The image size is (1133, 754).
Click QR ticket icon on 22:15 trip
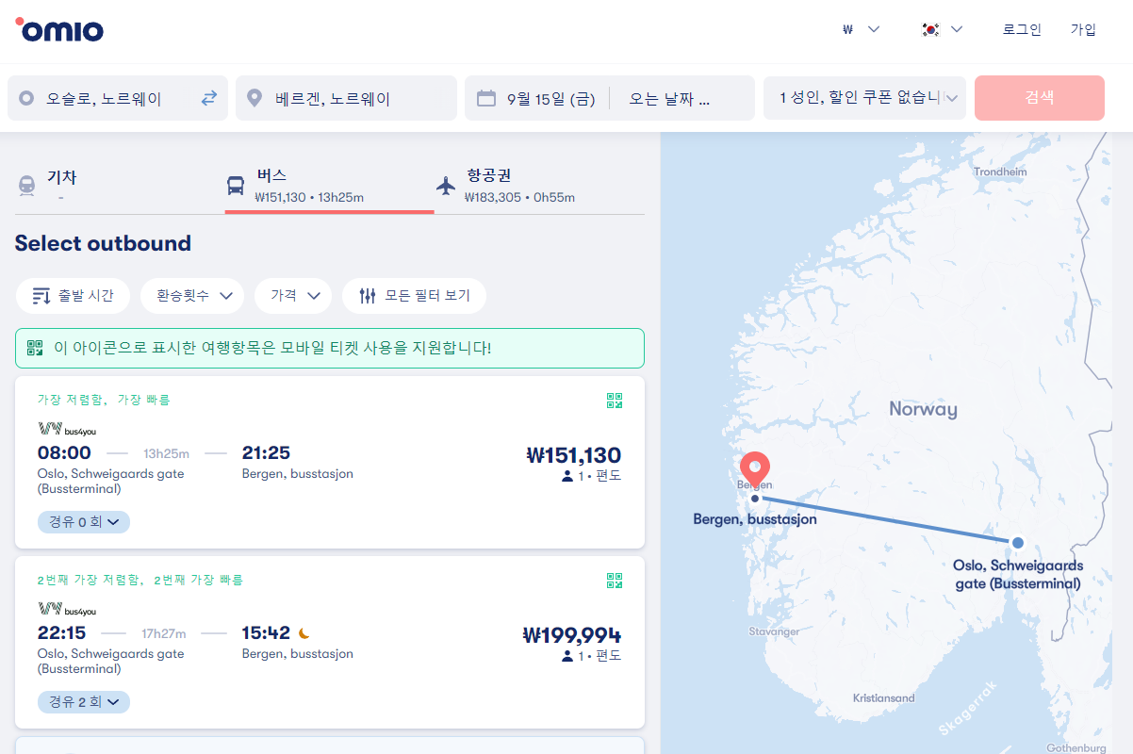coord(615,581)
